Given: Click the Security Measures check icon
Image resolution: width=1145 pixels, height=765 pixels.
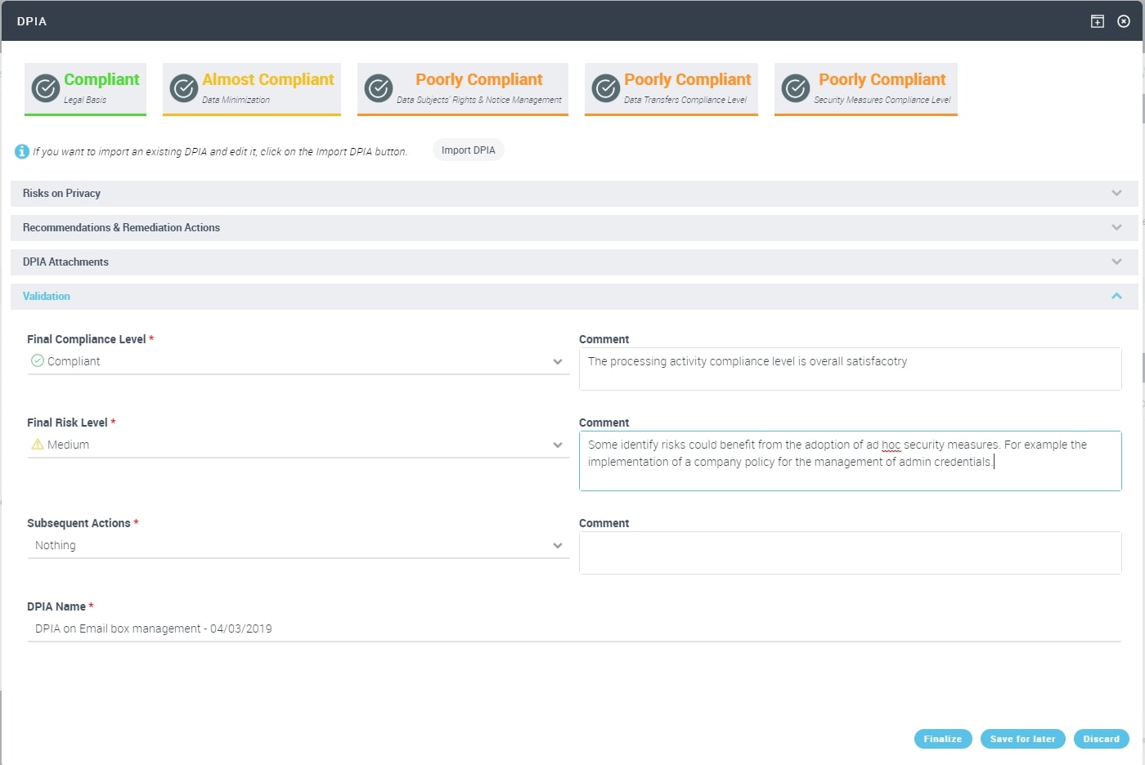Looking at the screenshot, I should coord(796,87).
